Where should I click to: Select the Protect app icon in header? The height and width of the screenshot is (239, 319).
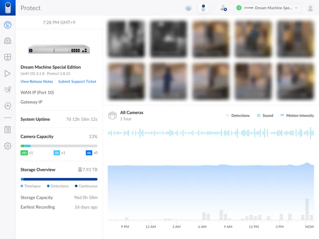pos(203,8)
